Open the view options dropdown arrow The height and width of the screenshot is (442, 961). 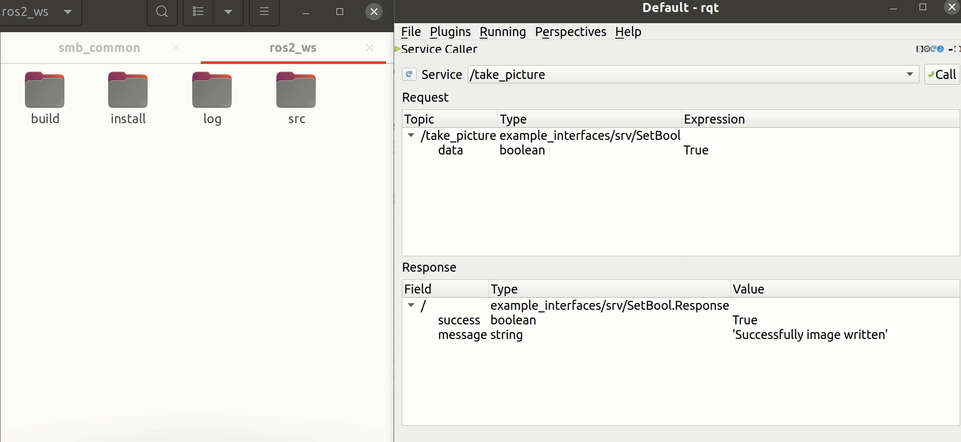coord(228,12)
